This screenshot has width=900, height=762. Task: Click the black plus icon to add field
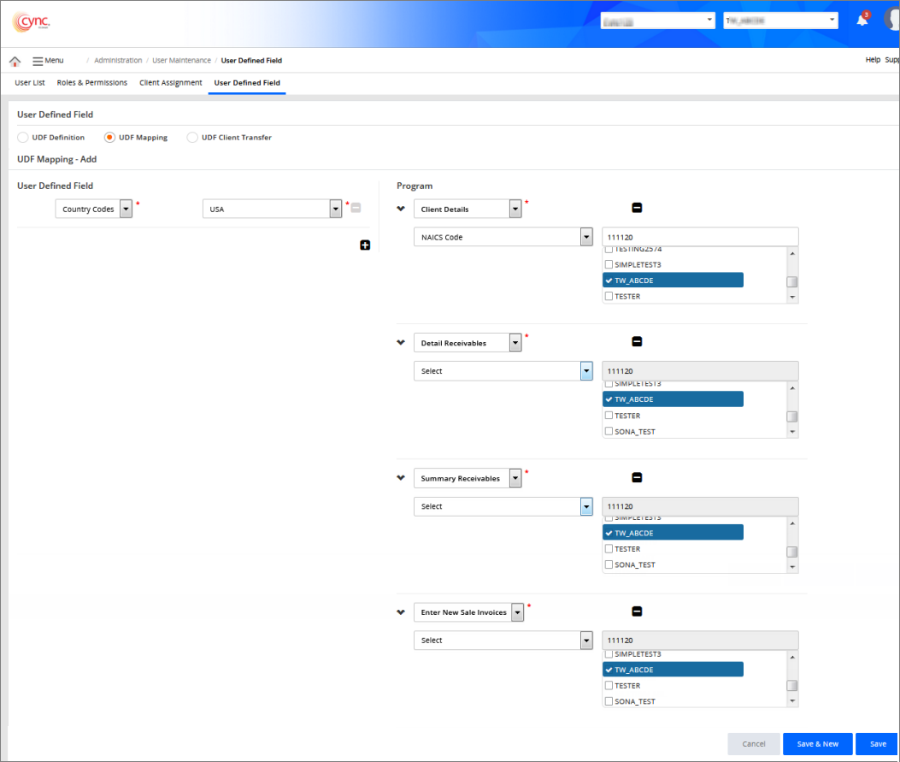(x=365, y=245)
